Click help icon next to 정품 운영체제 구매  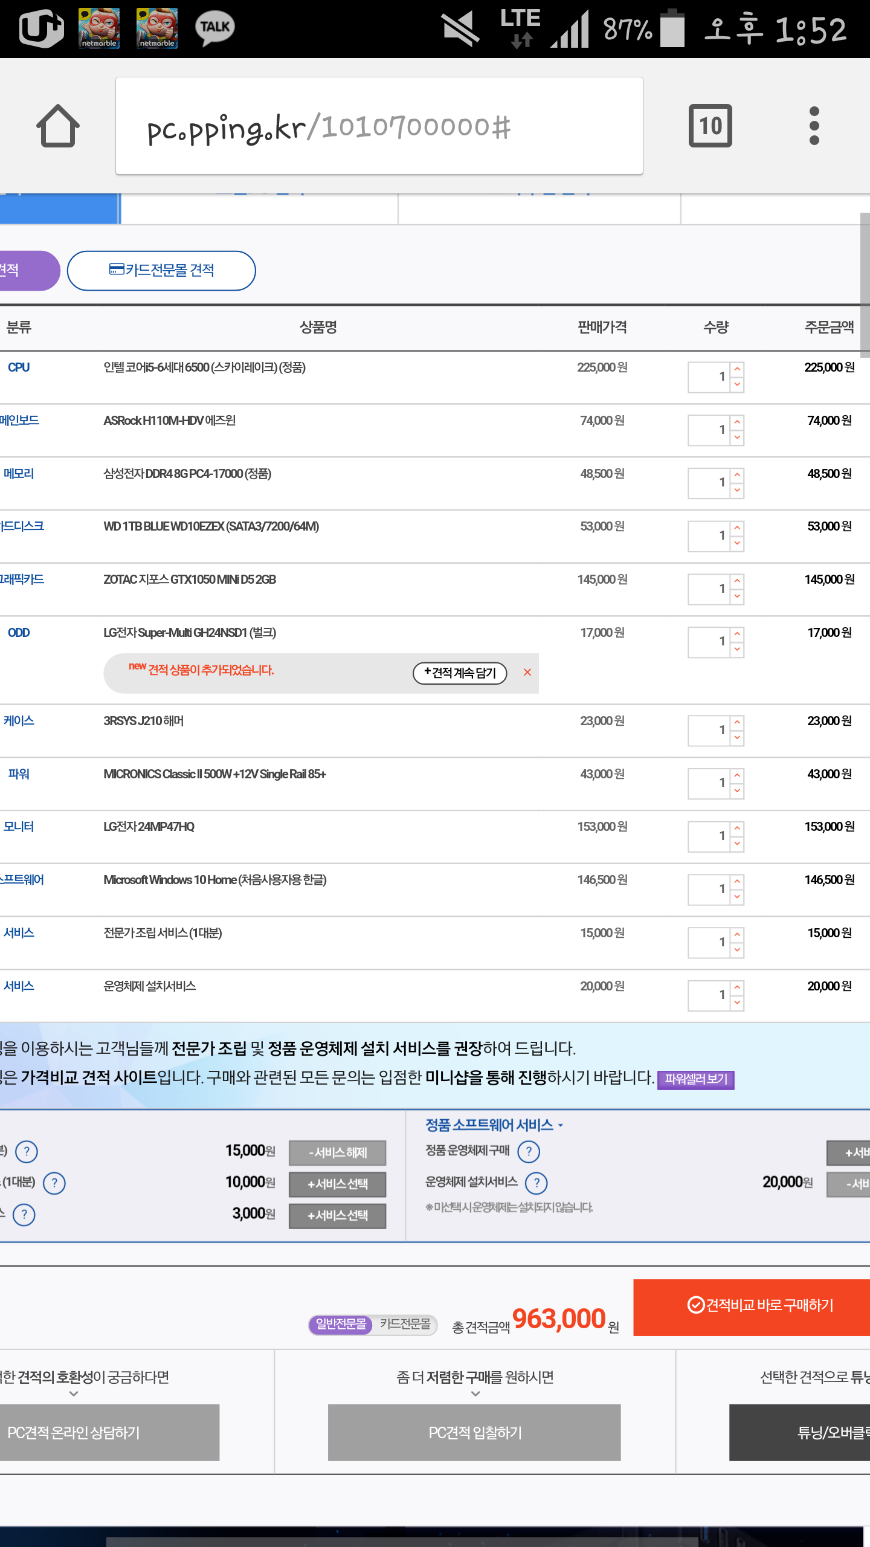click(x=529, y=1151)
